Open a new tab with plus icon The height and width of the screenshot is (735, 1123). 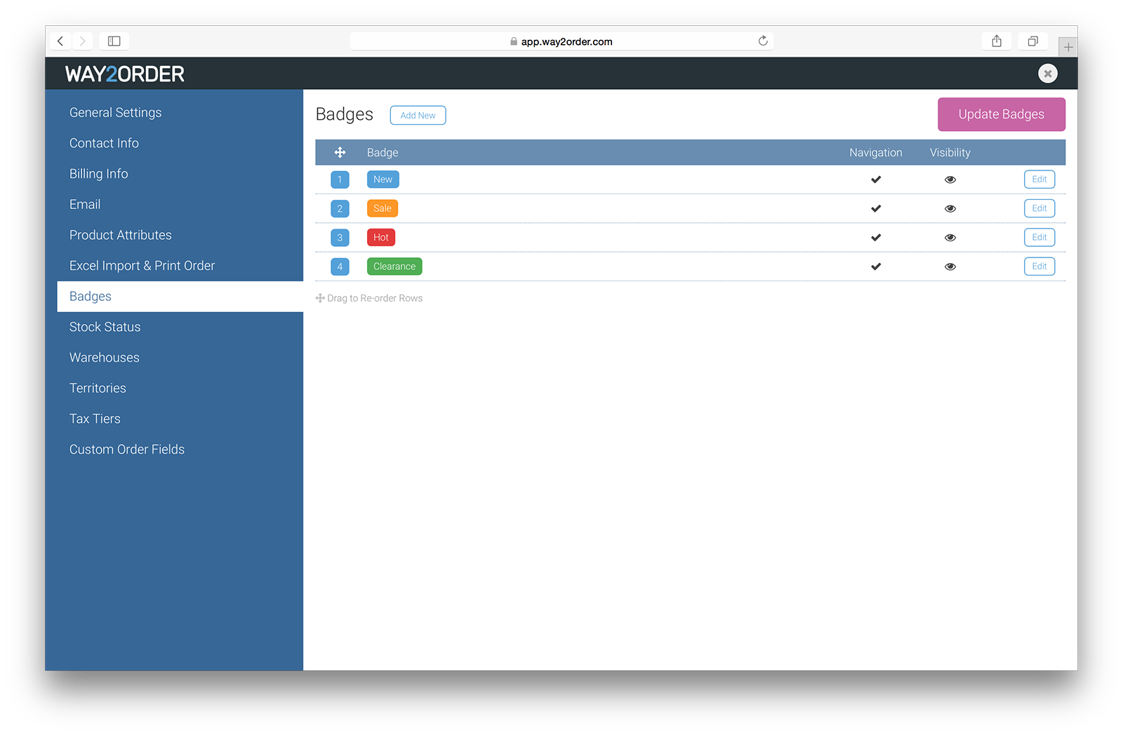click(x=1068, y=47)
